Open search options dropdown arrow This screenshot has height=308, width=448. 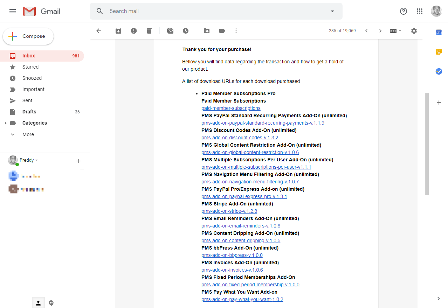(332, 11)
